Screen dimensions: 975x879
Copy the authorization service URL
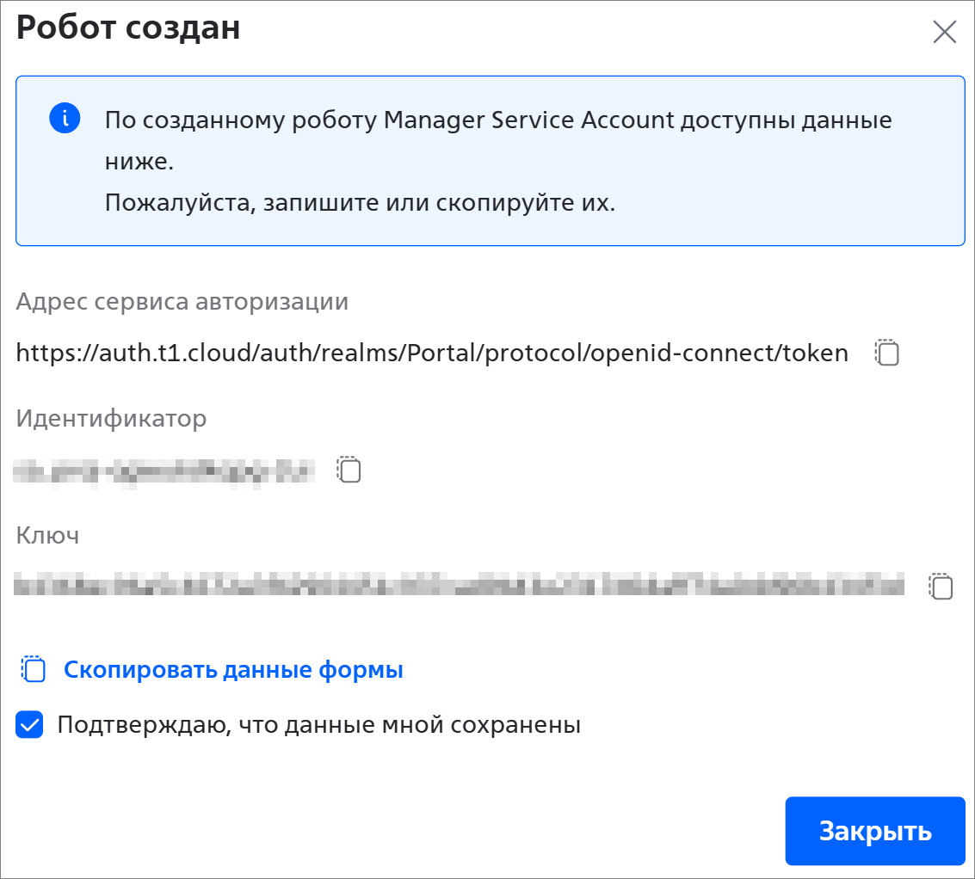click(887, 353)
